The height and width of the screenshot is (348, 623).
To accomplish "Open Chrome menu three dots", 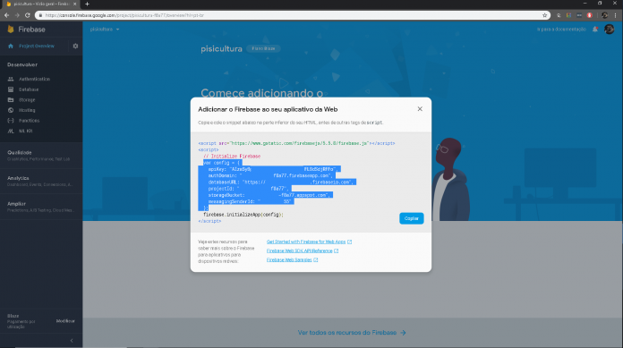I will point(616,15).
